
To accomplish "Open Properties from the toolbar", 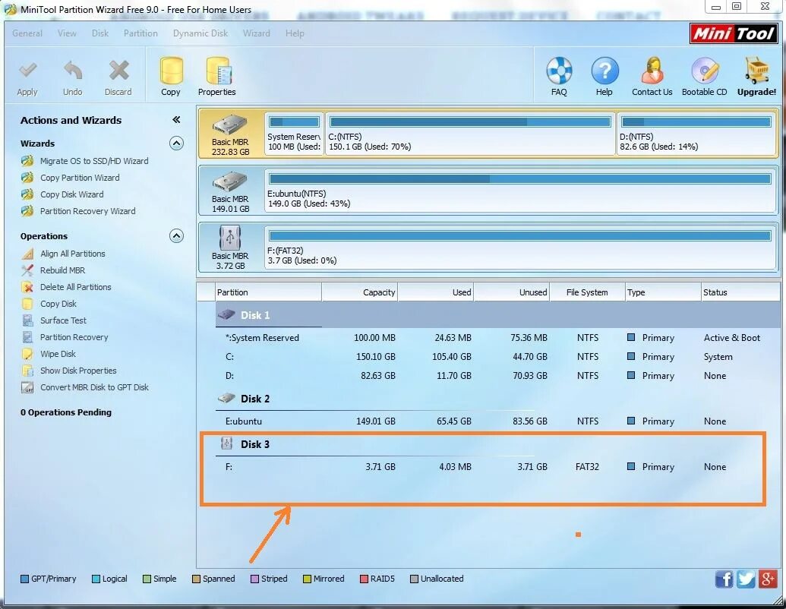I will click(x=217, y=77).
